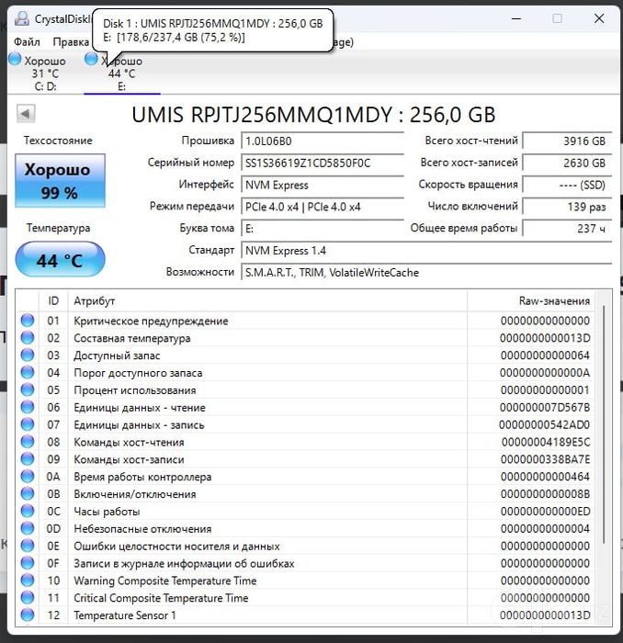Click status icon of Записи в журнале row
Viewport: 623px width, 643px height.
[28, 562]
